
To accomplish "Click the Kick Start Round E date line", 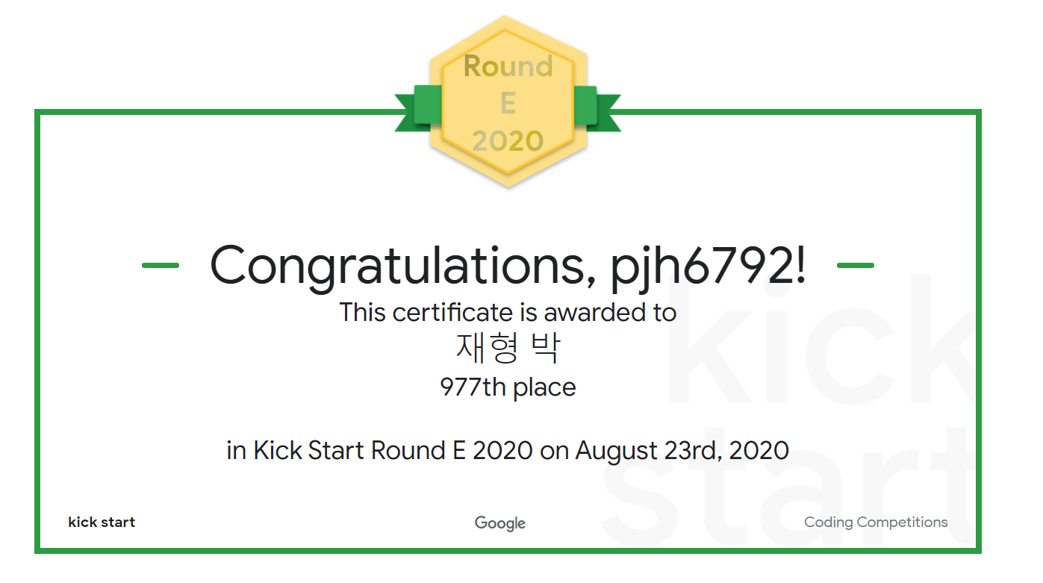I will (x=508, y=451).
